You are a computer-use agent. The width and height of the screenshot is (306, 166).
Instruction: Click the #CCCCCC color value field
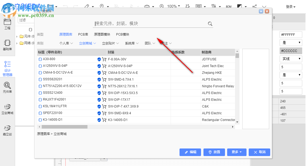(291, 51)
